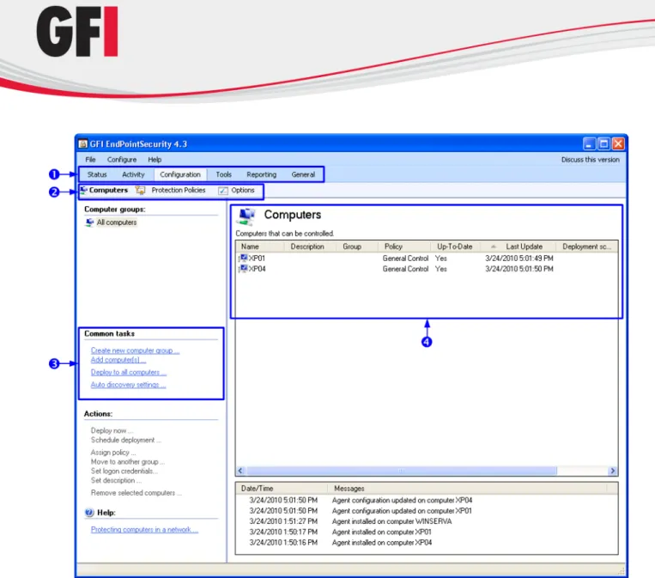
Task: Click Create new computer group link
Action: [x=135, y=350]
